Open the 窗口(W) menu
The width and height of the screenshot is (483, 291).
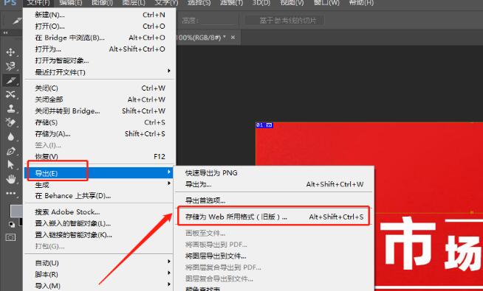(x=326, y=3)
